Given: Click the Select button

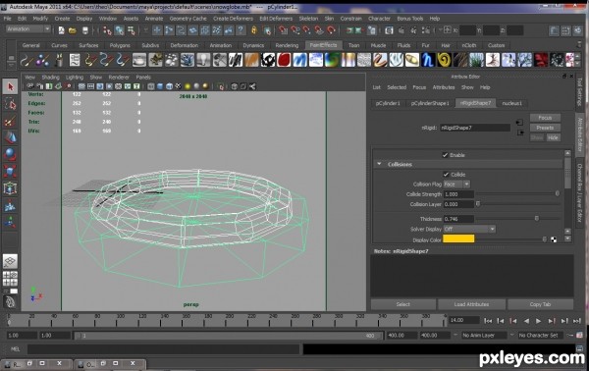Looking at the screenshot, I should (403, 304).
